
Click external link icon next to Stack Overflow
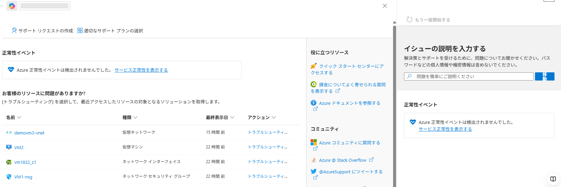click(371, 160)
